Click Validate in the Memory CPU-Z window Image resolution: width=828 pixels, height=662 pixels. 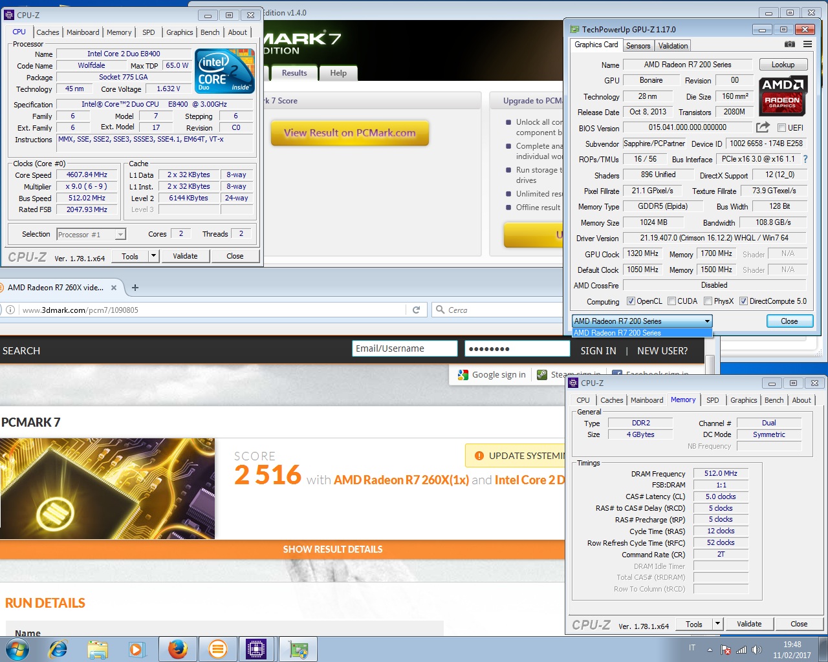coord(749,624)
